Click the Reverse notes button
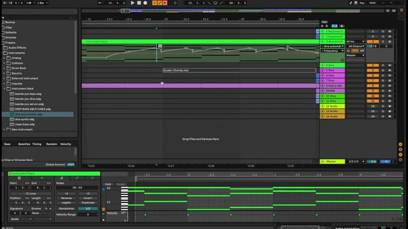The image size is (408, 229). (66, 198)
